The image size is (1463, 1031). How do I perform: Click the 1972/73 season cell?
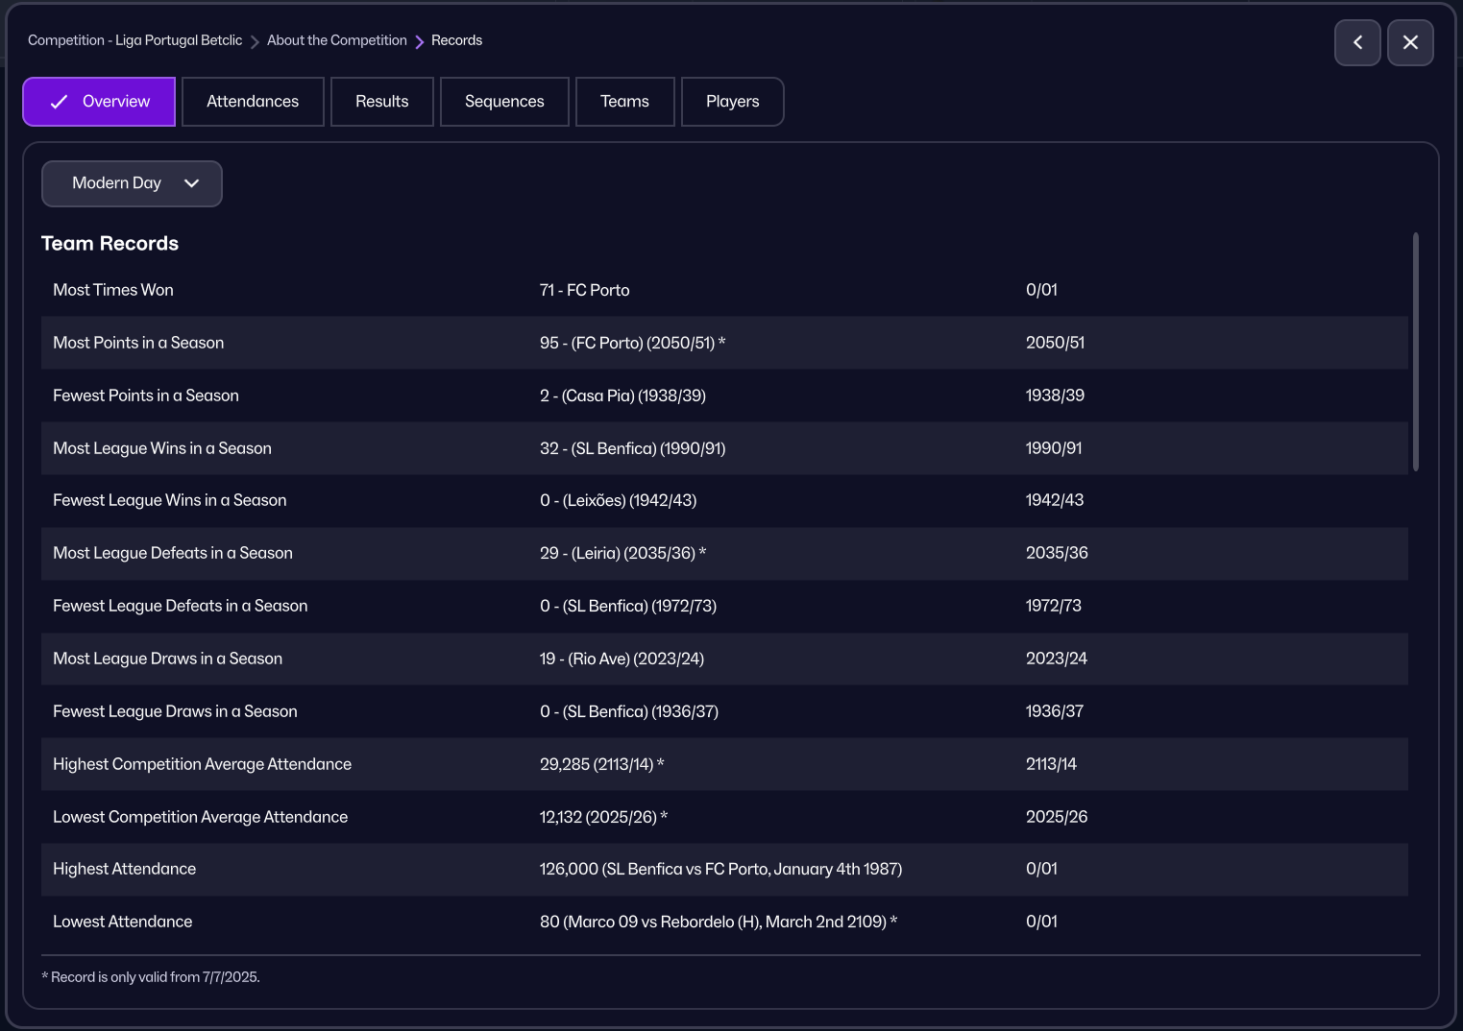click(x=1054, y=606)
